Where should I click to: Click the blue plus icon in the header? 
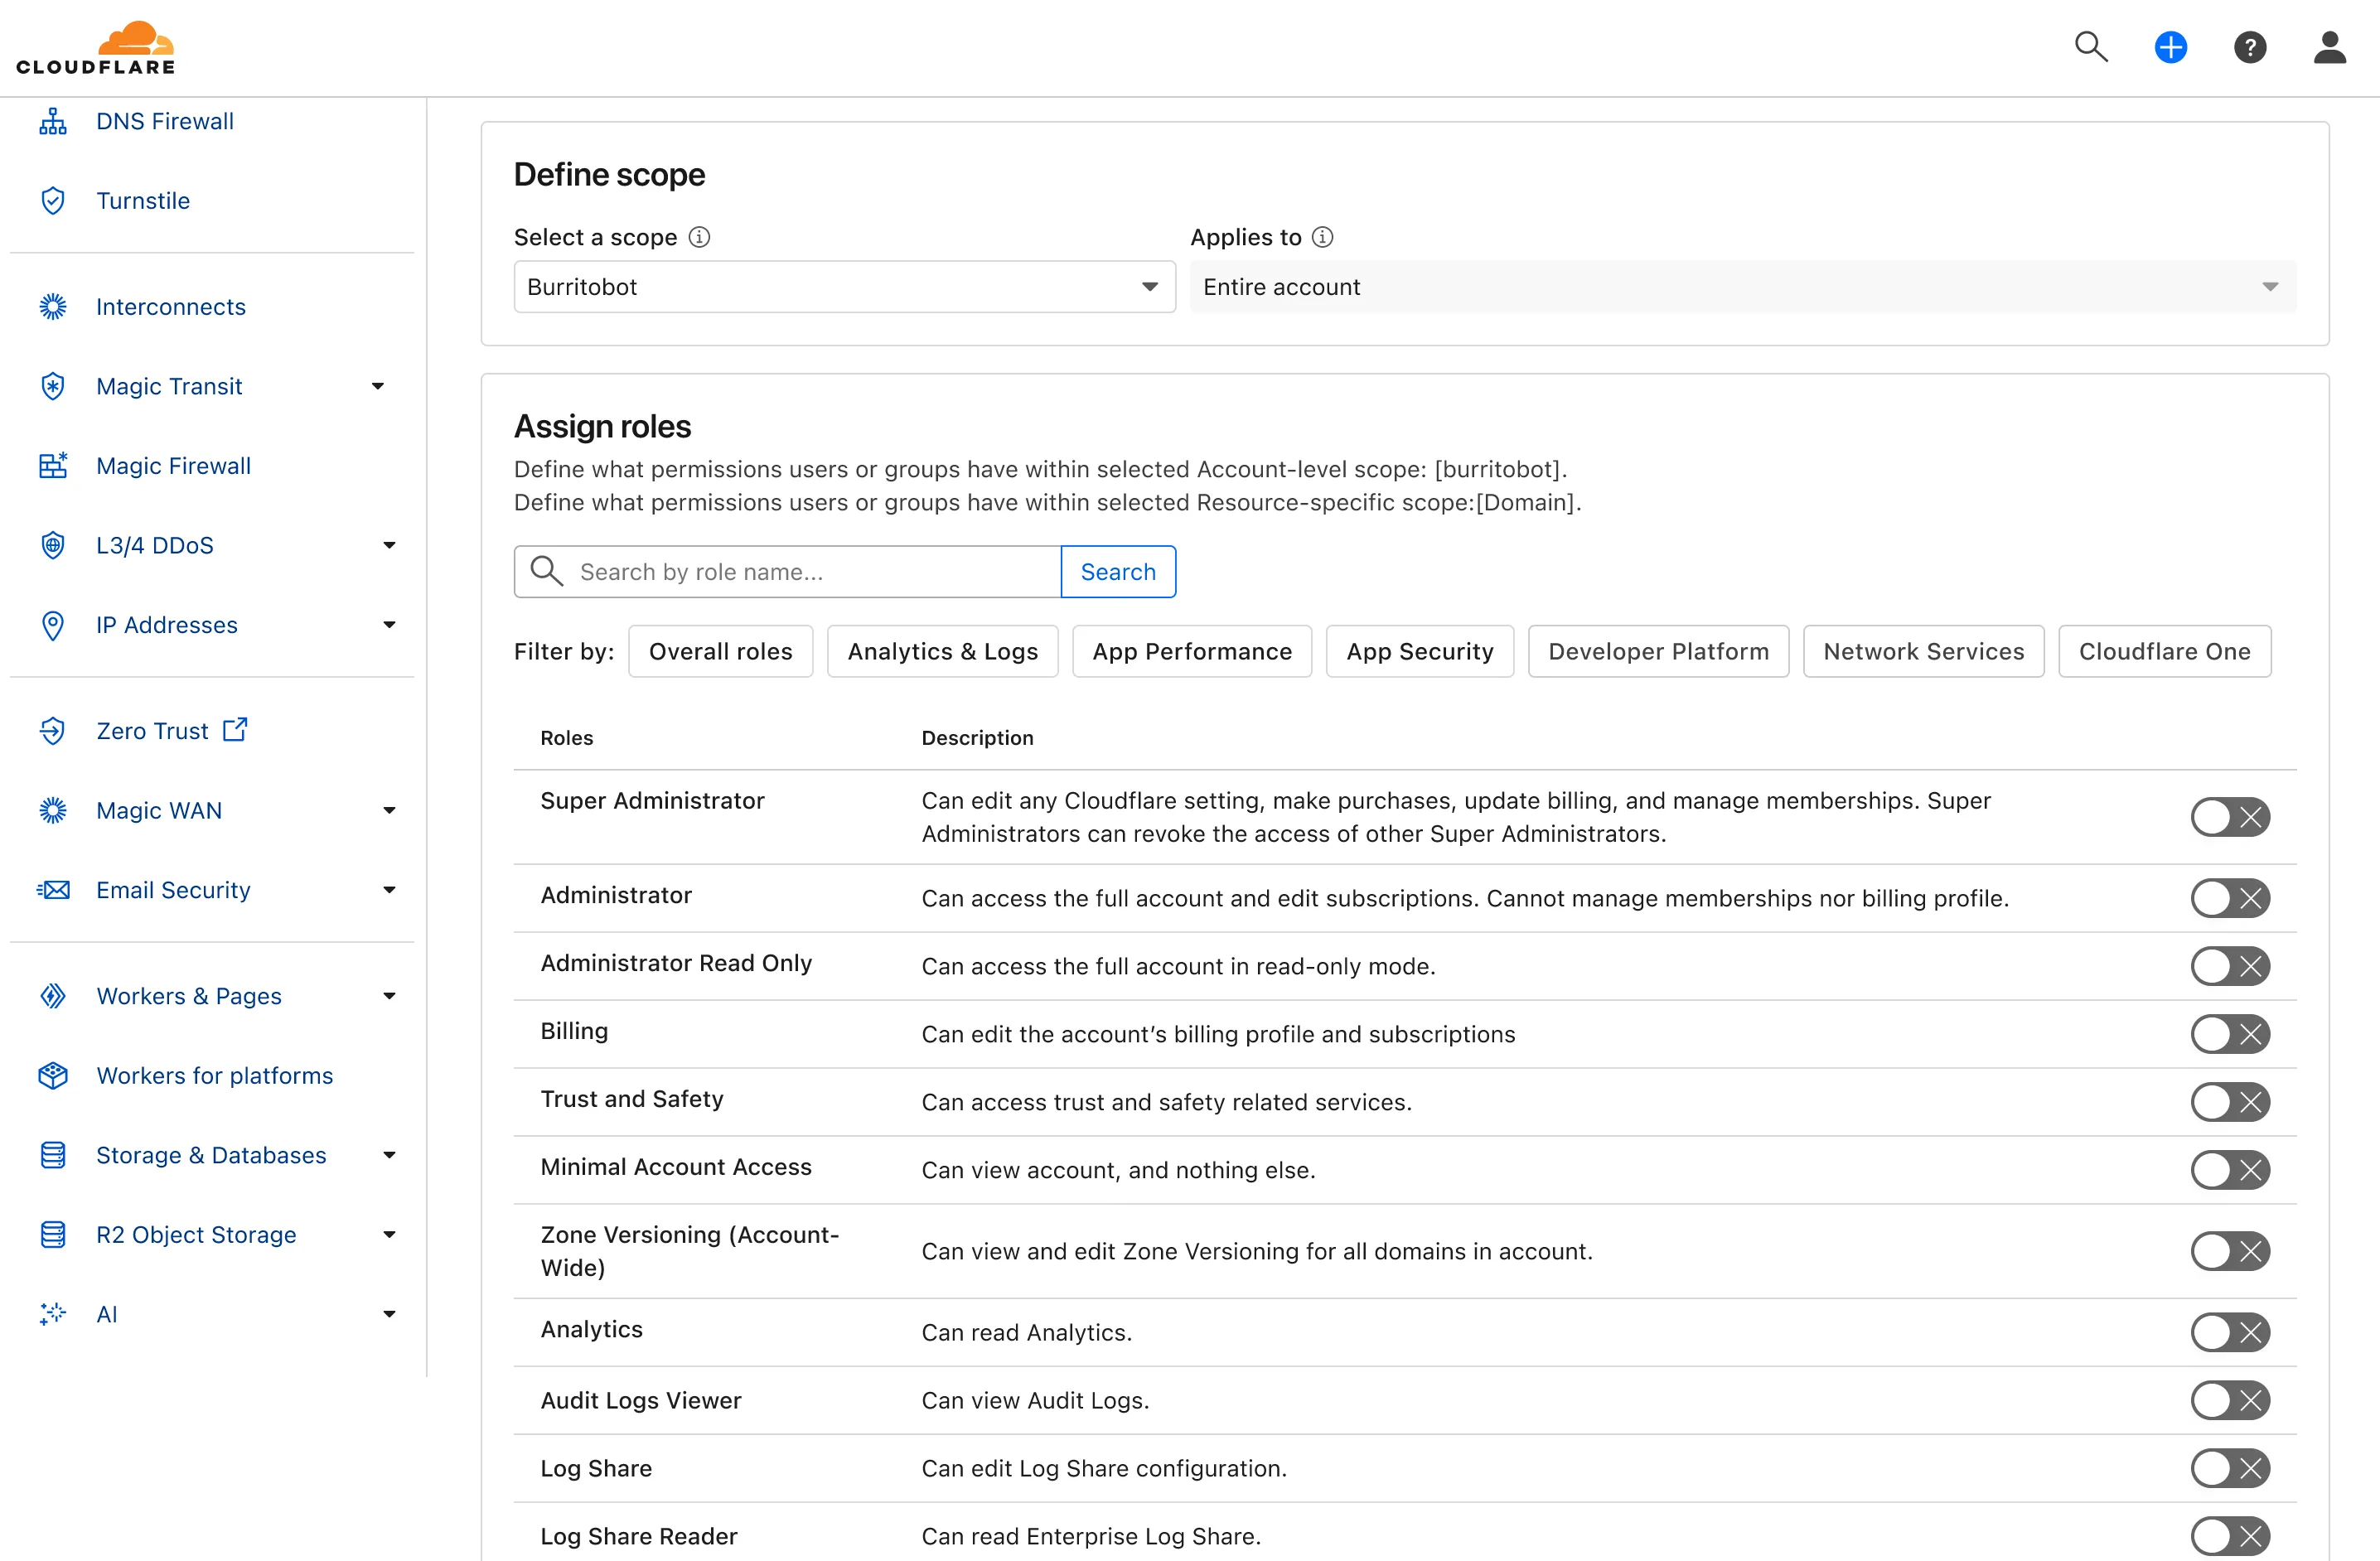click(2170, 46)
